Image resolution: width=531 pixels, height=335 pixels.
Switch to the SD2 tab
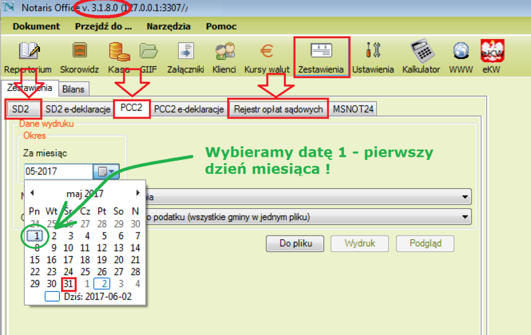23,109
